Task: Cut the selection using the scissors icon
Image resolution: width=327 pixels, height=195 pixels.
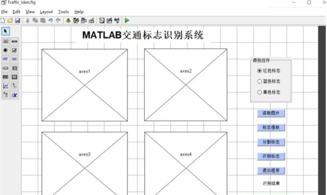Action: 28,20
